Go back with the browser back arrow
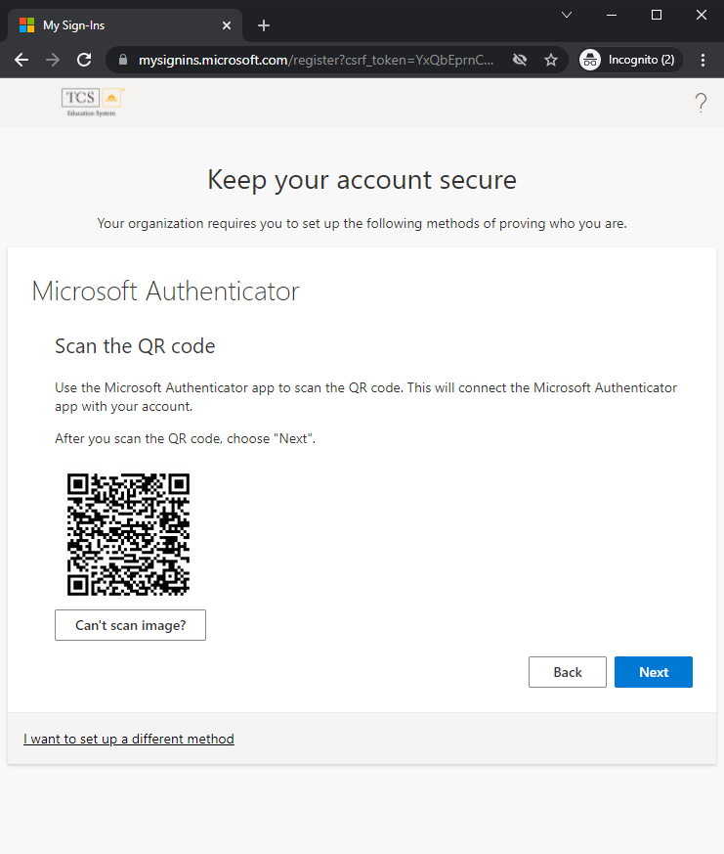724x854 pixels. point(21,60)
